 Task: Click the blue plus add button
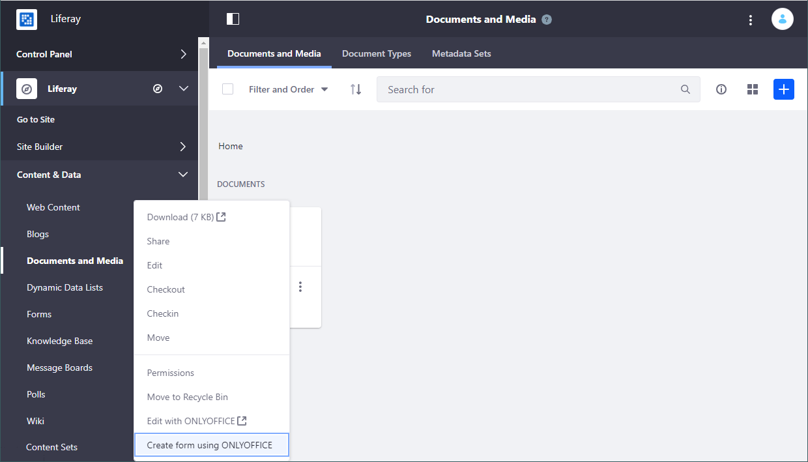(x=784, y=89)
